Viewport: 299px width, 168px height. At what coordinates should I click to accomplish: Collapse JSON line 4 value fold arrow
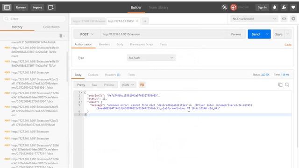tap(82, 102)
